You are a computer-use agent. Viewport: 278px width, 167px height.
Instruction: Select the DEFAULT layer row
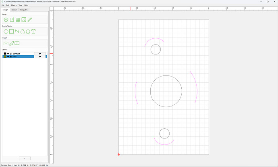(x=25, y=54)
